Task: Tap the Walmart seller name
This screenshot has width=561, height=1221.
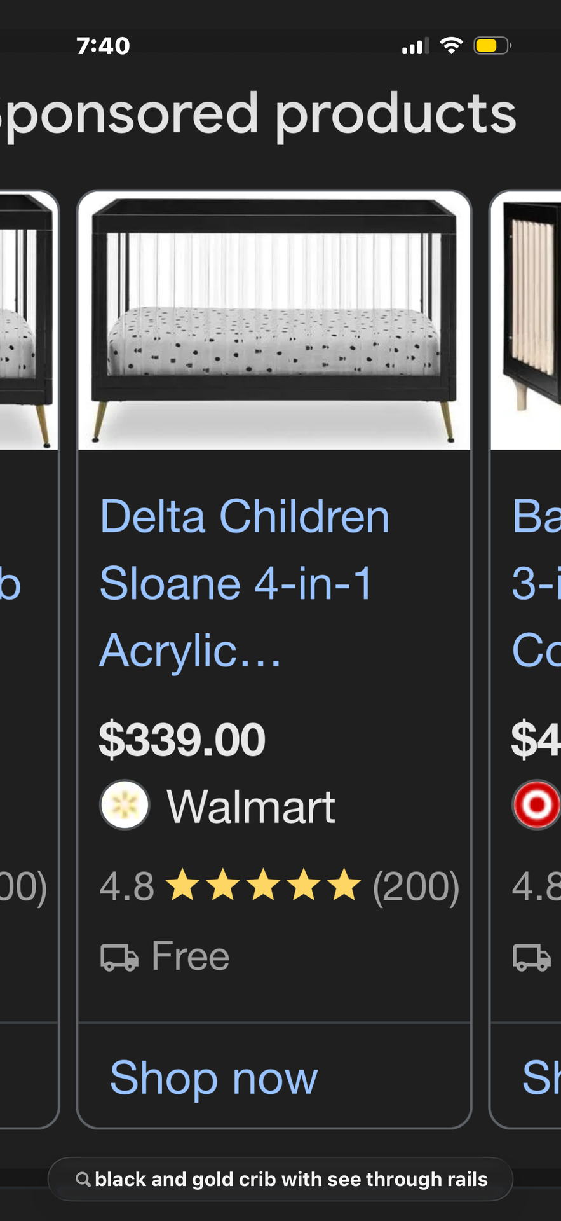Action: (x=251, y=806)
